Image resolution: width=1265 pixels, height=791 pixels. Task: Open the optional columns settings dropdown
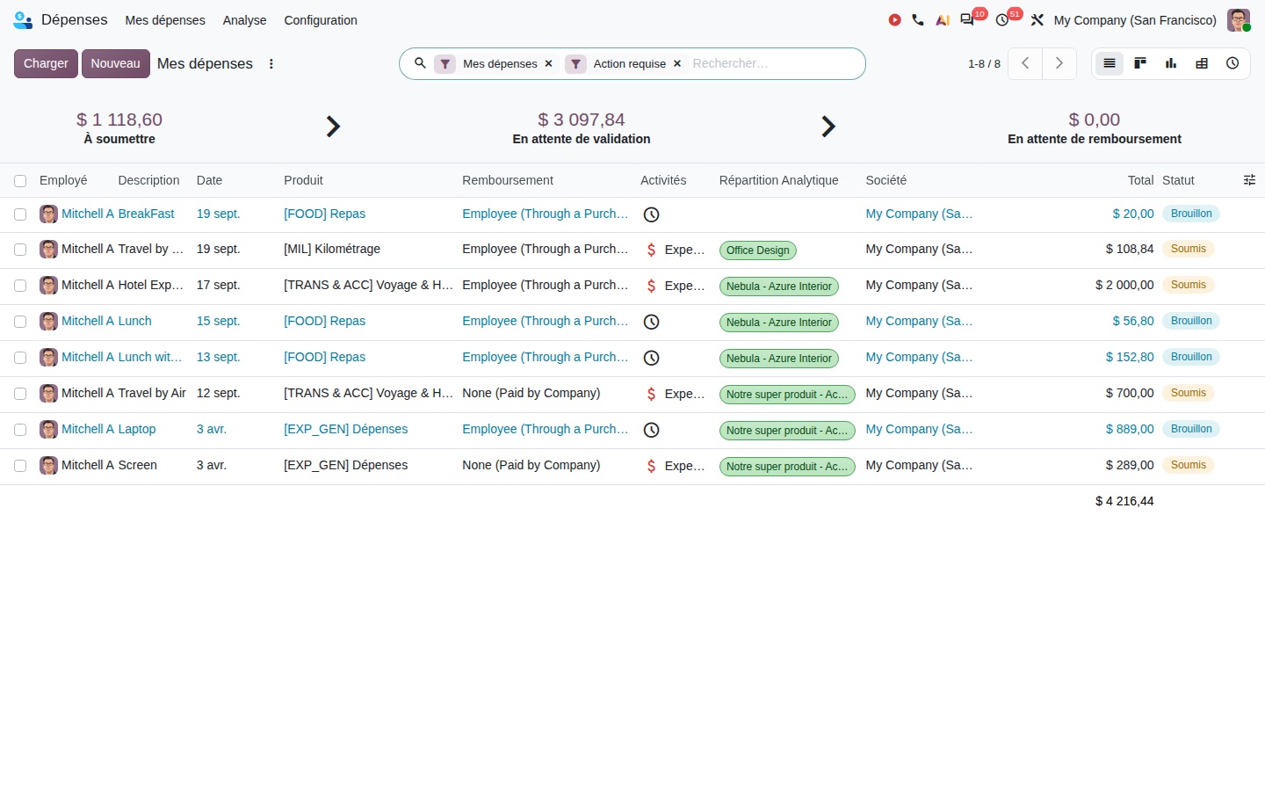1249,180
